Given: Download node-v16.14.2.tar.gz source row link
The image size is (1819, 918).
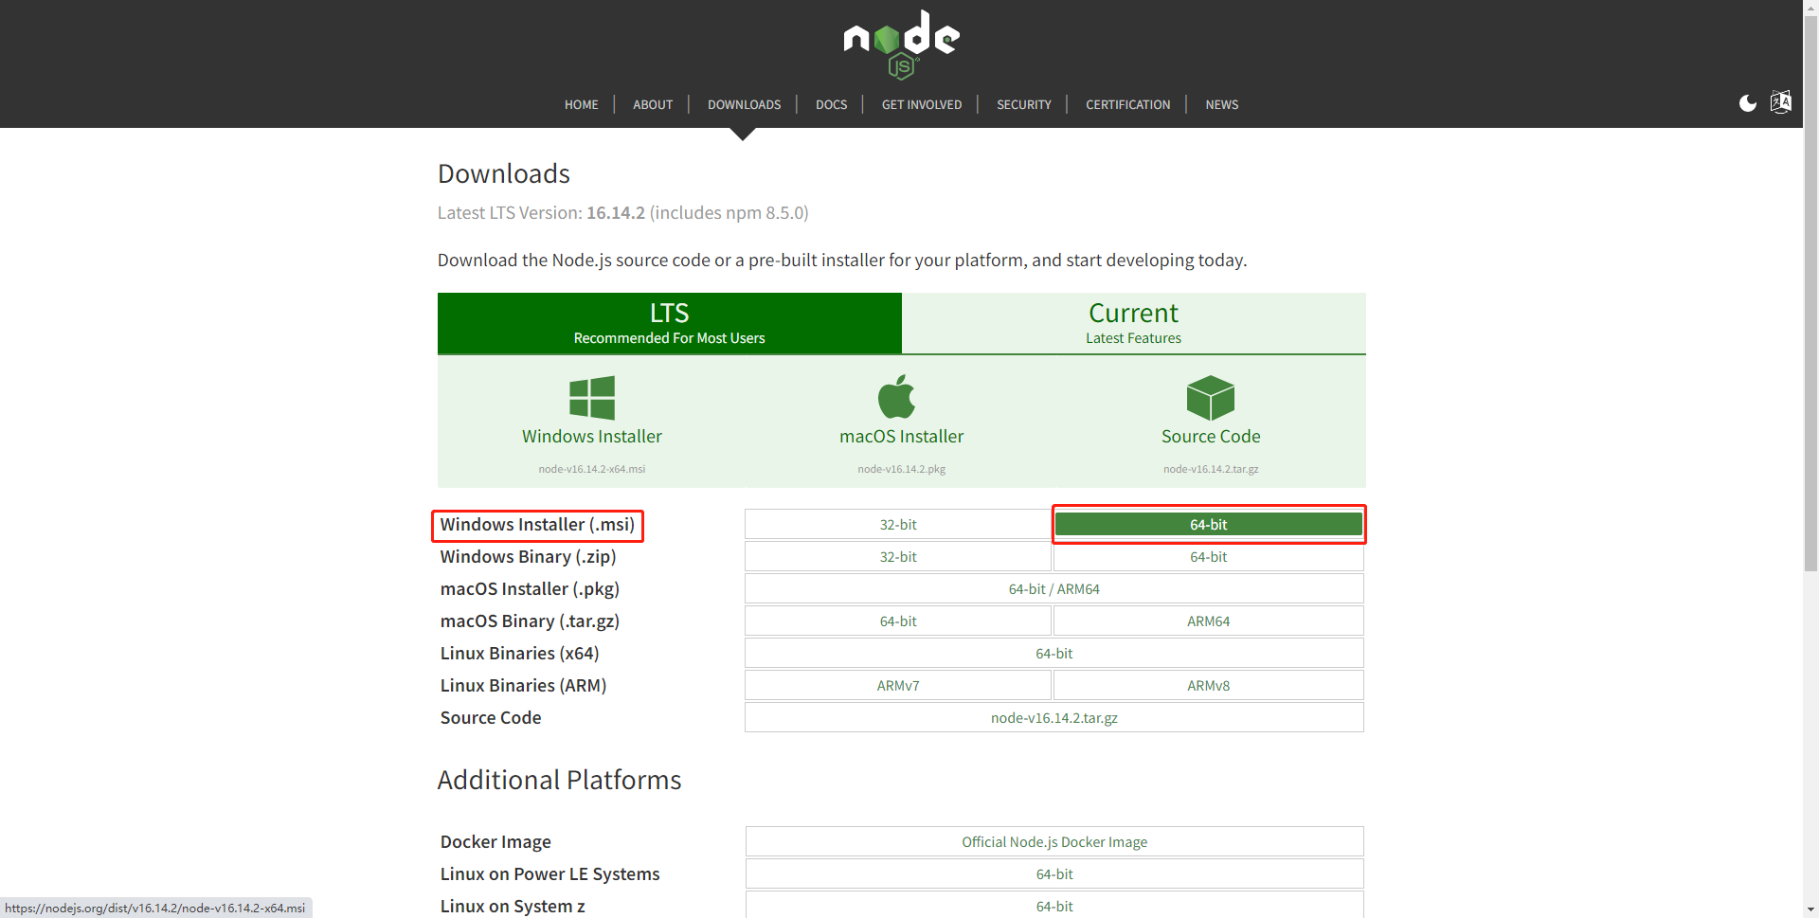Looking at the screenshot, I should pos(1054,718).
